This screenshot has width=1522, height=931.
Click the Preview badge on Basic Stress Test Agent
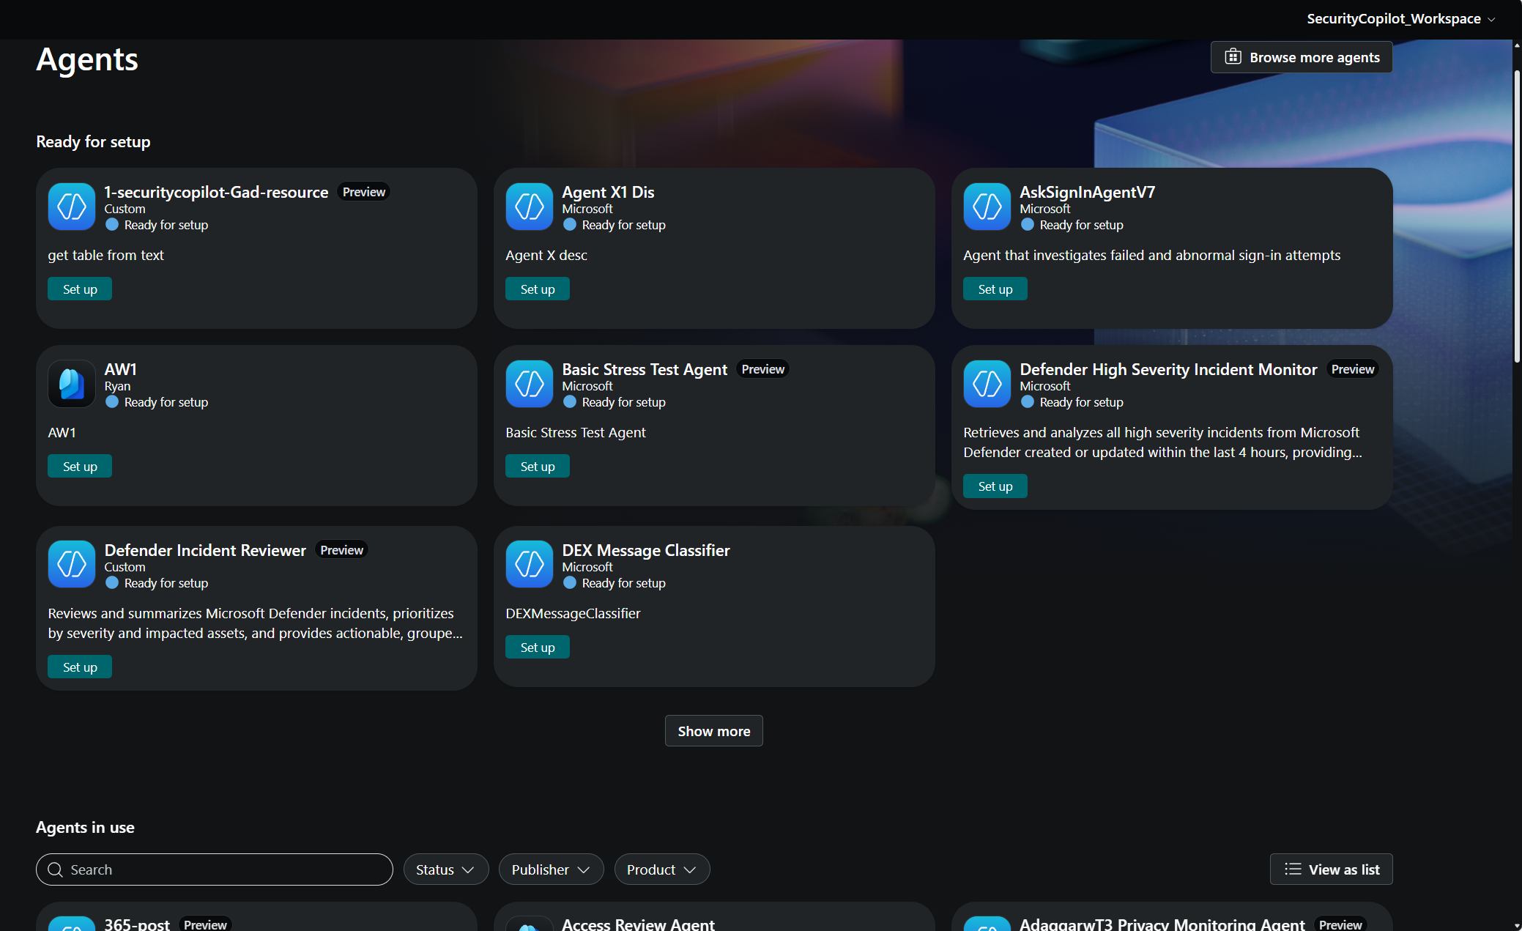click(x=763, y=369)
